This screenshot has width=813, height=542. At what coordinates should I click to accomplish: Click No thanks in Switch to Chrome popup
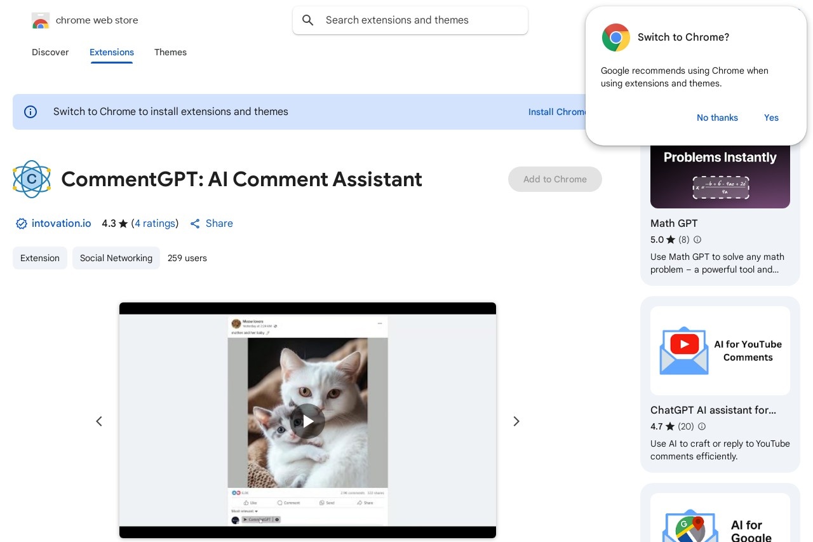click(x=717, y=118)
